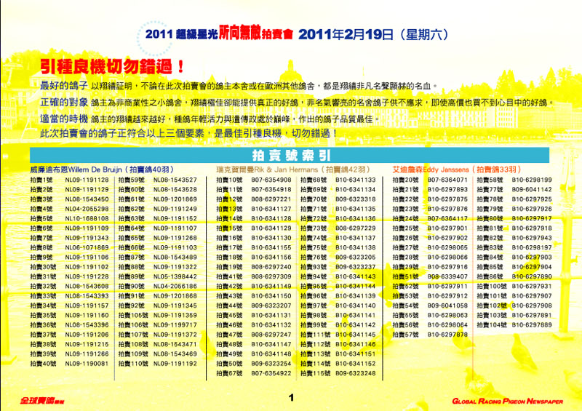Click lot label 拍賣93號

[314, 267]
